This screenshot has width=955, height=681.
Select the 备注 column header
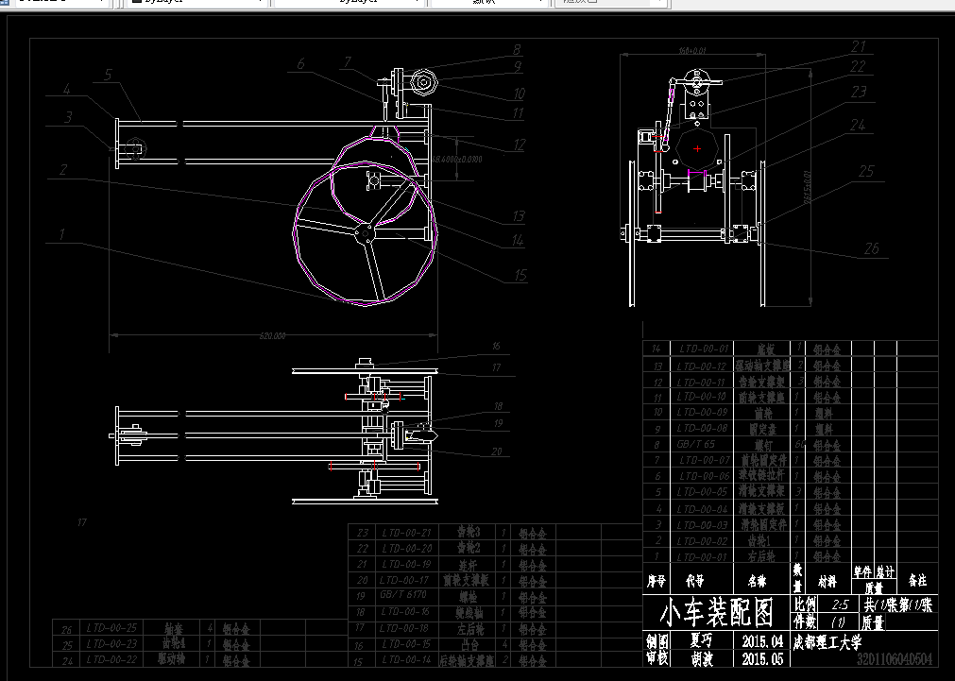(x=917, y=581)
